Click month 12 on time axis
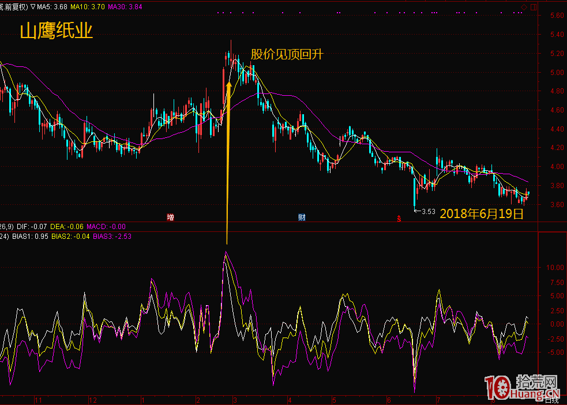The image size is (567, 405). pos(92,400)
